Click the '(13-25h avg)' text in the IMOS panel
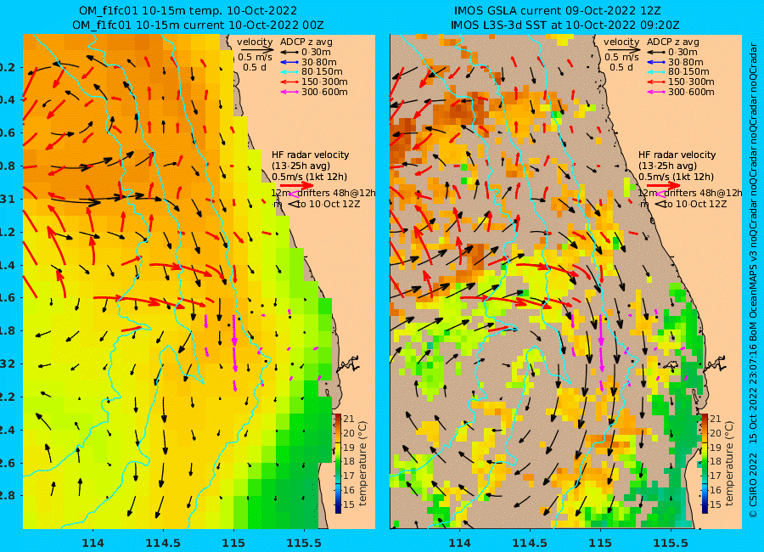Image resolution: width=764 pixels, height=552 pixels. (x=667, y=166)
